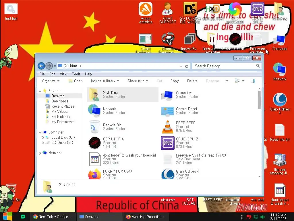Open the Help menu
This screenshot has width=294, height=221.
88,74
